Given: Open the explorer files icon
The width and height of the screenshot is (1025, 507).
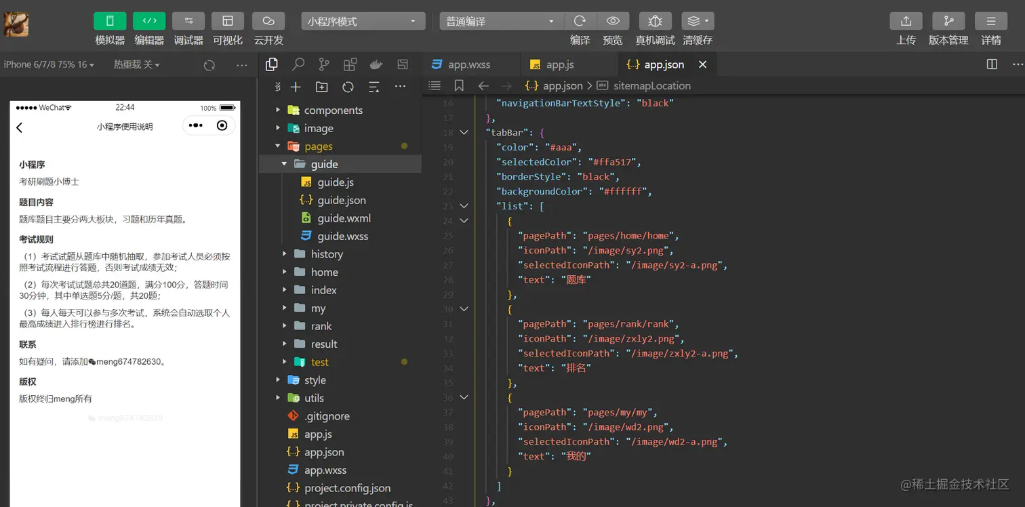Looking at the screenshot, I should pos(272,64).
